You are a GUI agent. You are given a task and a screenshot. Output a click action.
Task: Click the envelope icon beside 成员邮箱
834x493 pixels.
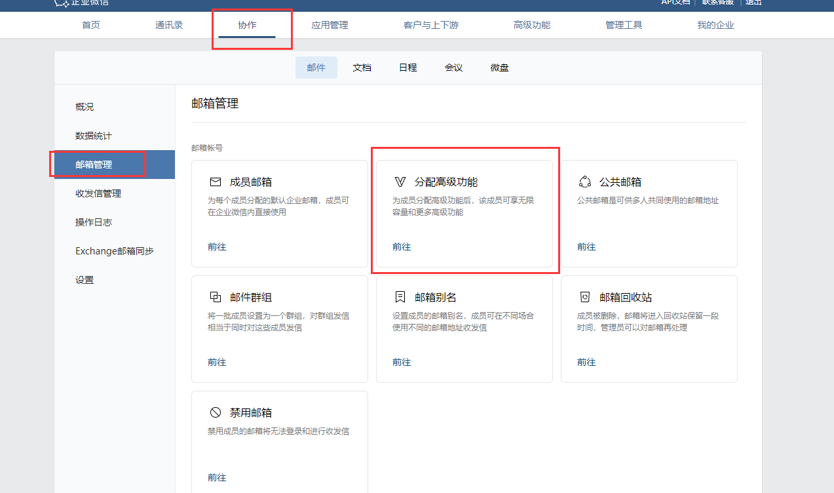tap(216, 182)
